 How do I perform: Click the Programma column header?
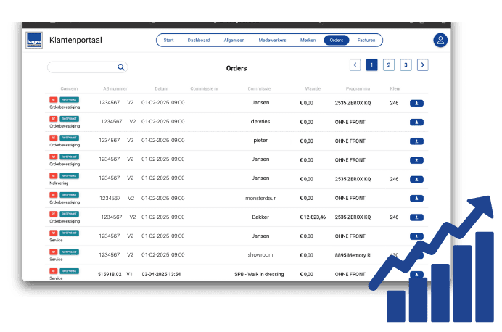point(358,88)
